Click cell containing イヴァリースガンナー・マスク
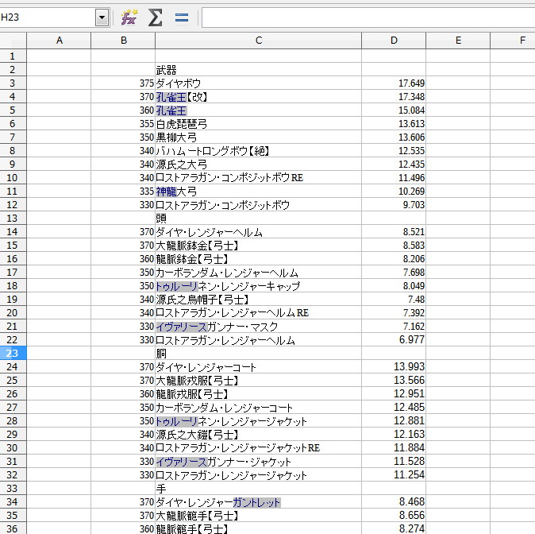Viewport: 535px width, 534px height. 258,327
